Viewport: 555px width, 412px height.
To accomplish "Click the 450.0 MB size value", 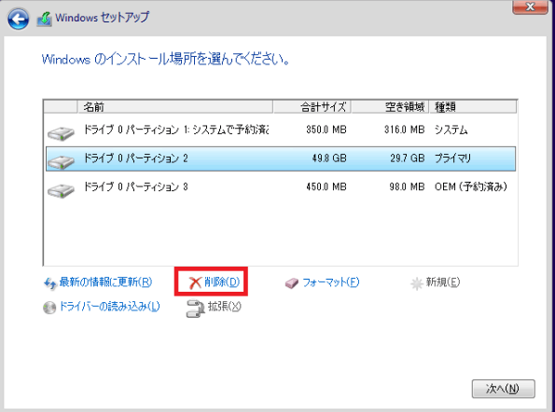I will (326, 186).
